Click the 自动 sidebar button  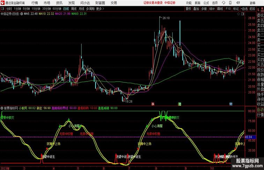(x=261, y=110)
